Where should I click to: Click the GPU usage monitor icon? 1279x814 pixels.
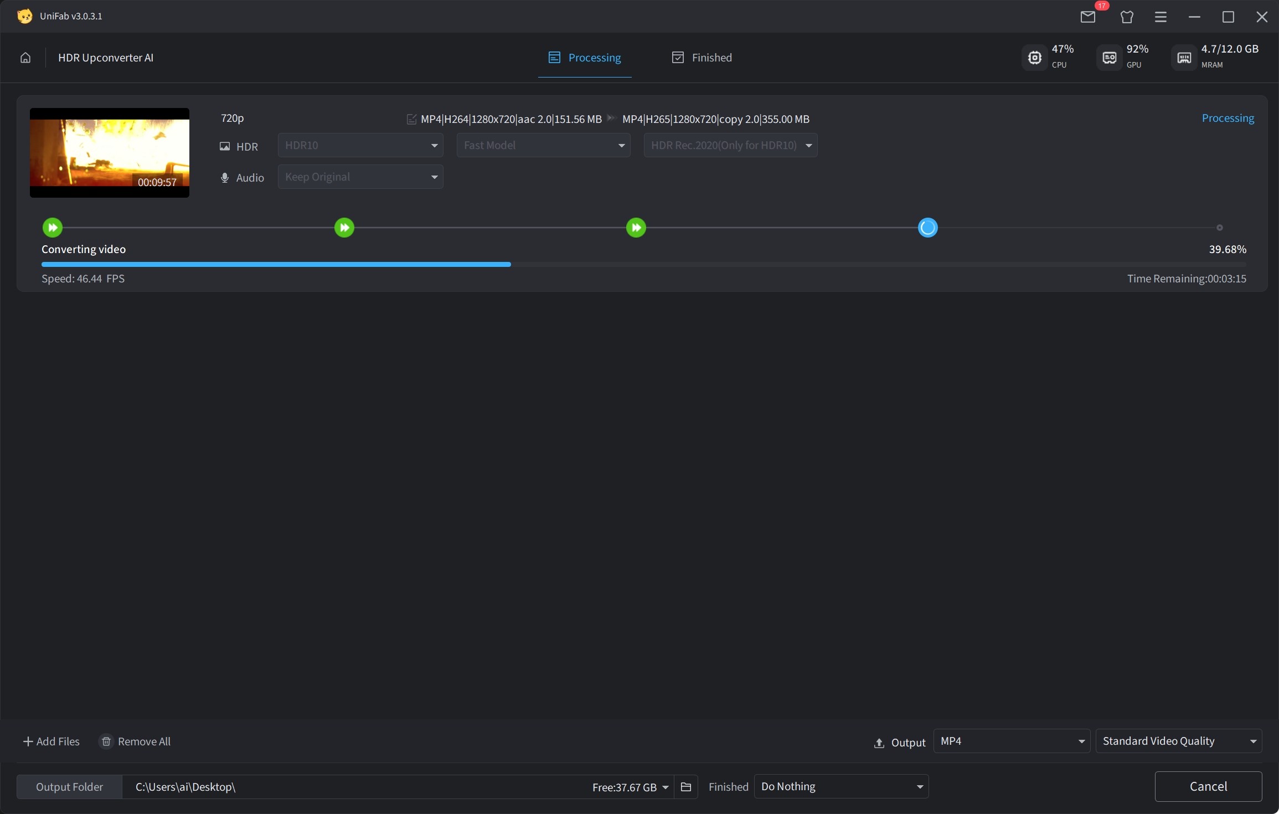(1109, 58)
